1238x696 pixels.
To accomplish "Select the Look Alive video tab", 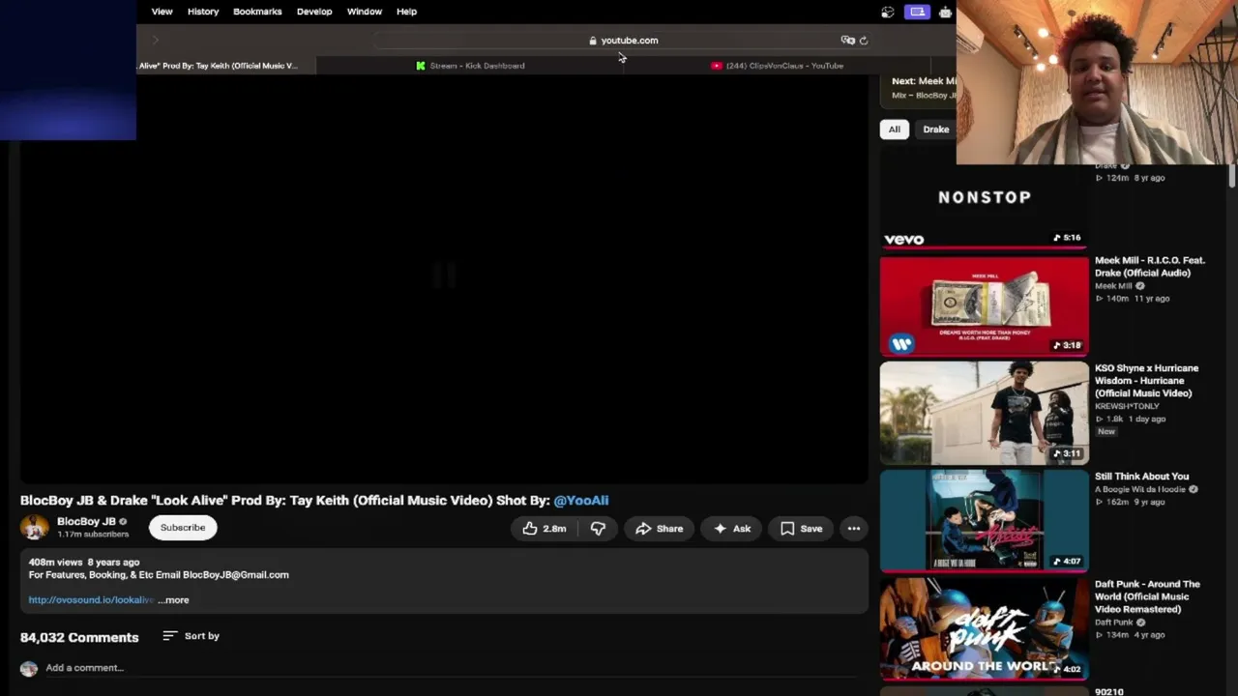I will [x=226, y=66].
